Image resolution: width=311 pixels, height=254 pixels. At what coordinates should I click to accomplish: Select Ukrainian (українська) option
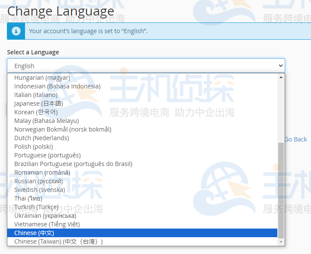click(142, 216)
